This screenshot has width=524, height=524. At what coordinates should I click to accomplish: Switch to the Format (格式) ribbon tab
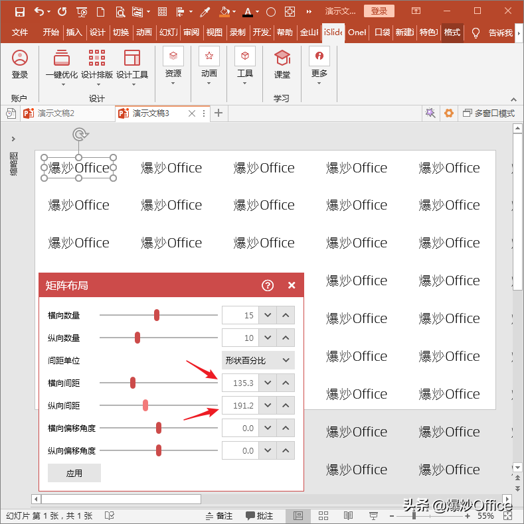[x=452, y=33]
